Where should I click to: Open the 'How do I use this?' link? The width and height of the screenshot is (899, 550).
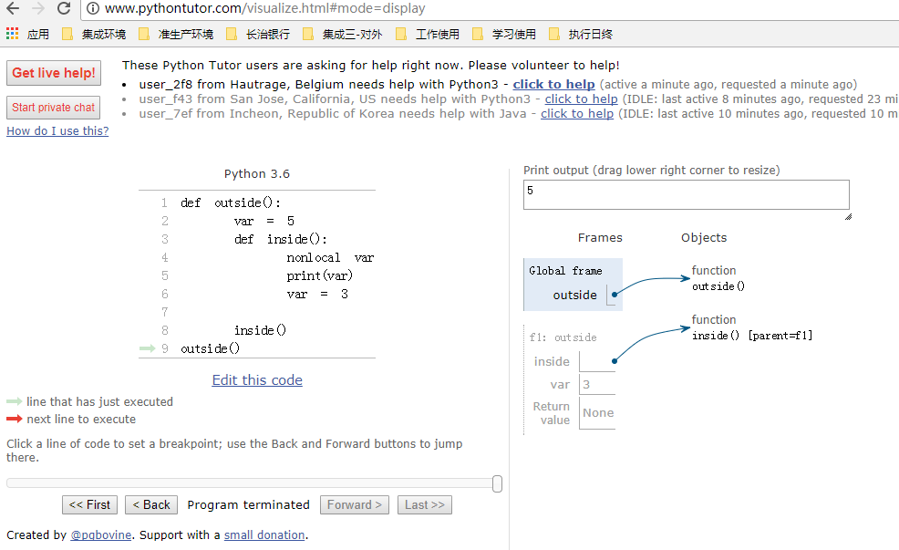[x=57, y=131]
